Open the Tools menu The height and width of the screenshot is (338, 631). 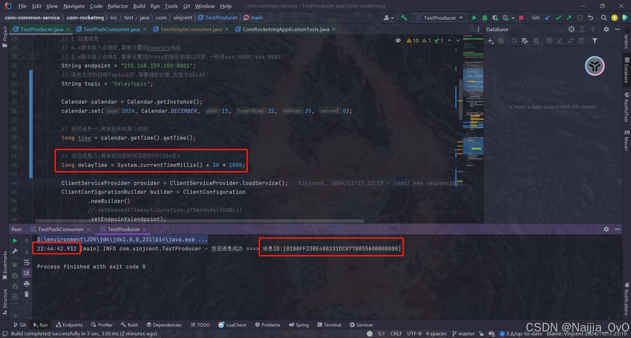click(171, 6)
